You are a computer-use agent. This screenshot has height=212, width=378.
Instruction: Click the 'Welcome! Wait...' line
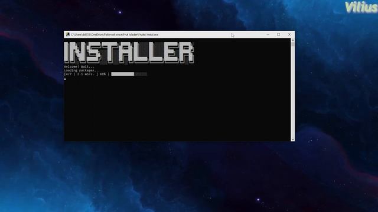[x=79, y=67]
